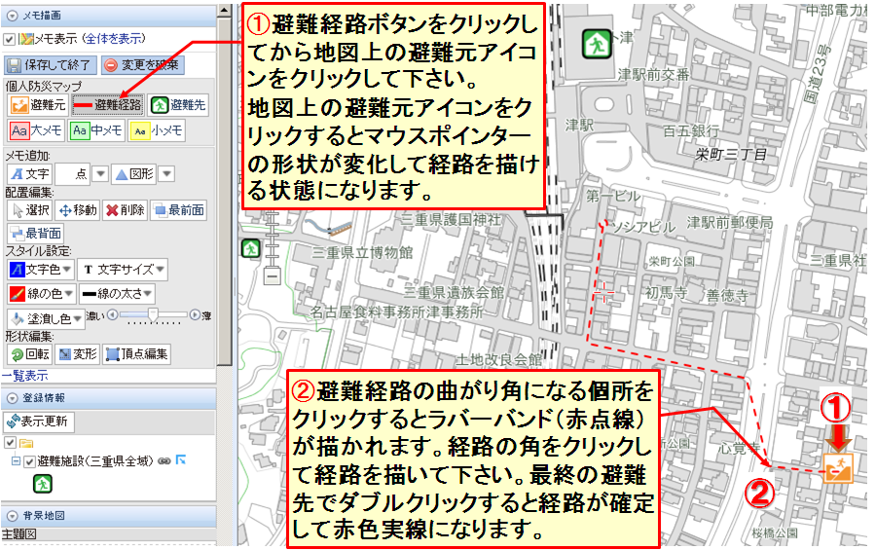Select the 避難経路 route drawing tool
This screenshot has width=875, height=550.
[x=108, y=106]
